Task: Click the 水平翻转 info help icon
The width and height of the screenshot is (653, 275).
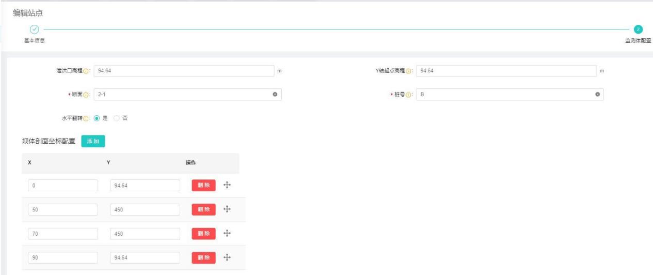Action: (x=87, y=118)
